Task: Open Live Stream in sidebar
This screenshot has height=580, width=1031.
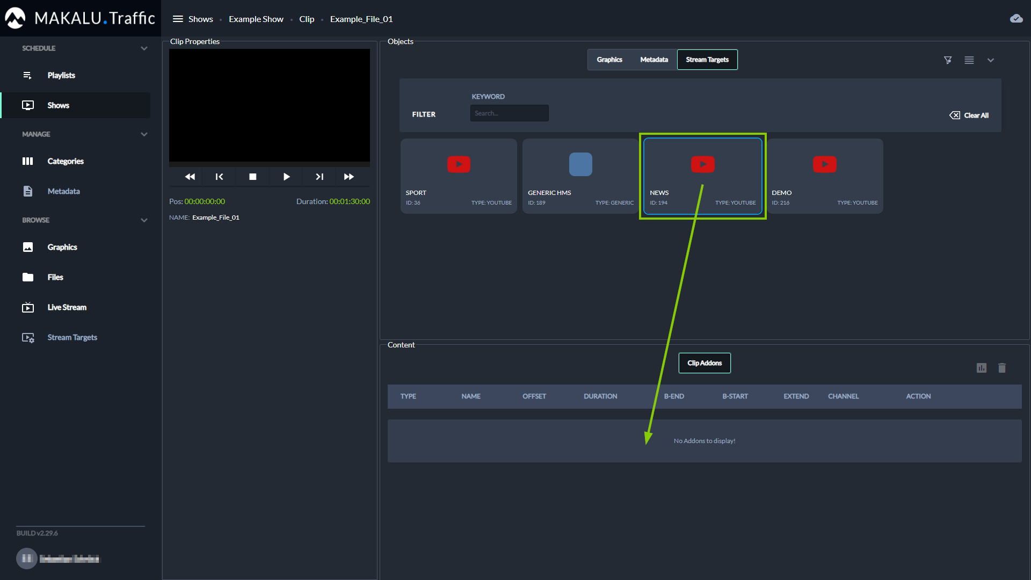Action: tap(75, 307)
